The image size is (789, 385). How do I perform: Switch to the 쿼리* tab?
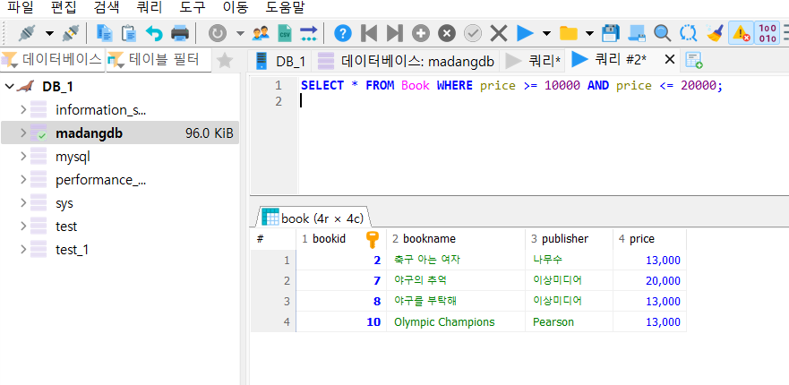coord(533,61)
